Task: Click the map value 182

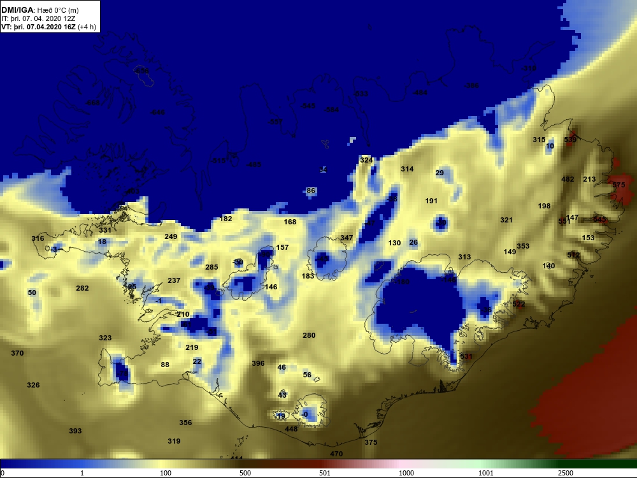Action: 226,219
